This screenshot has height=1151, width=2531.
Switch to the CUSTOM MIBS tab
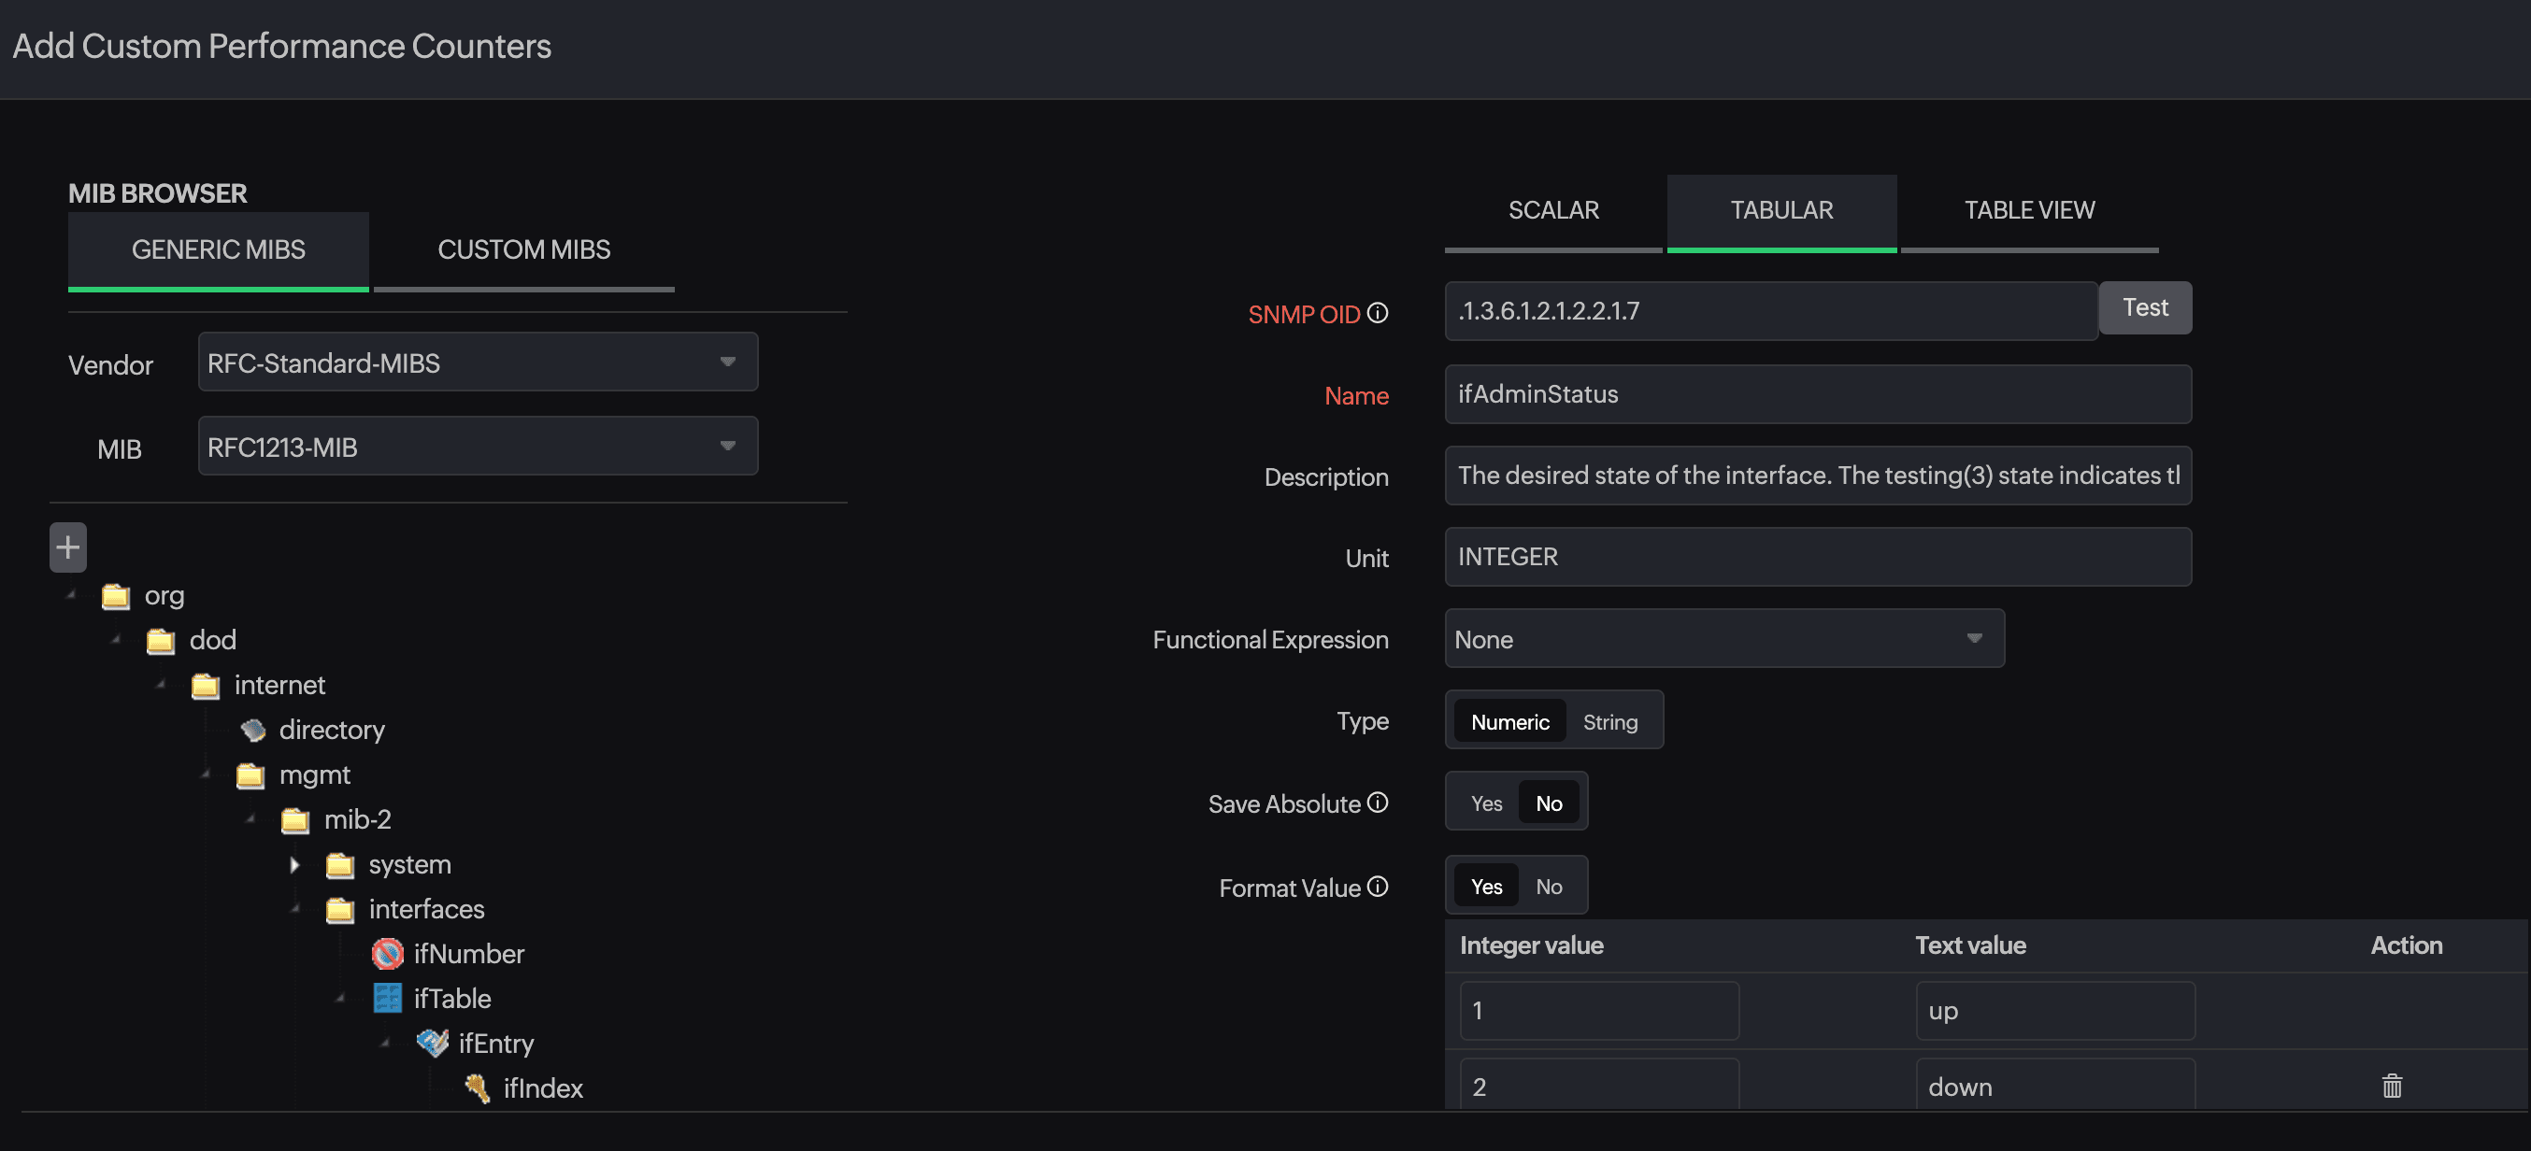pos(523,249)
